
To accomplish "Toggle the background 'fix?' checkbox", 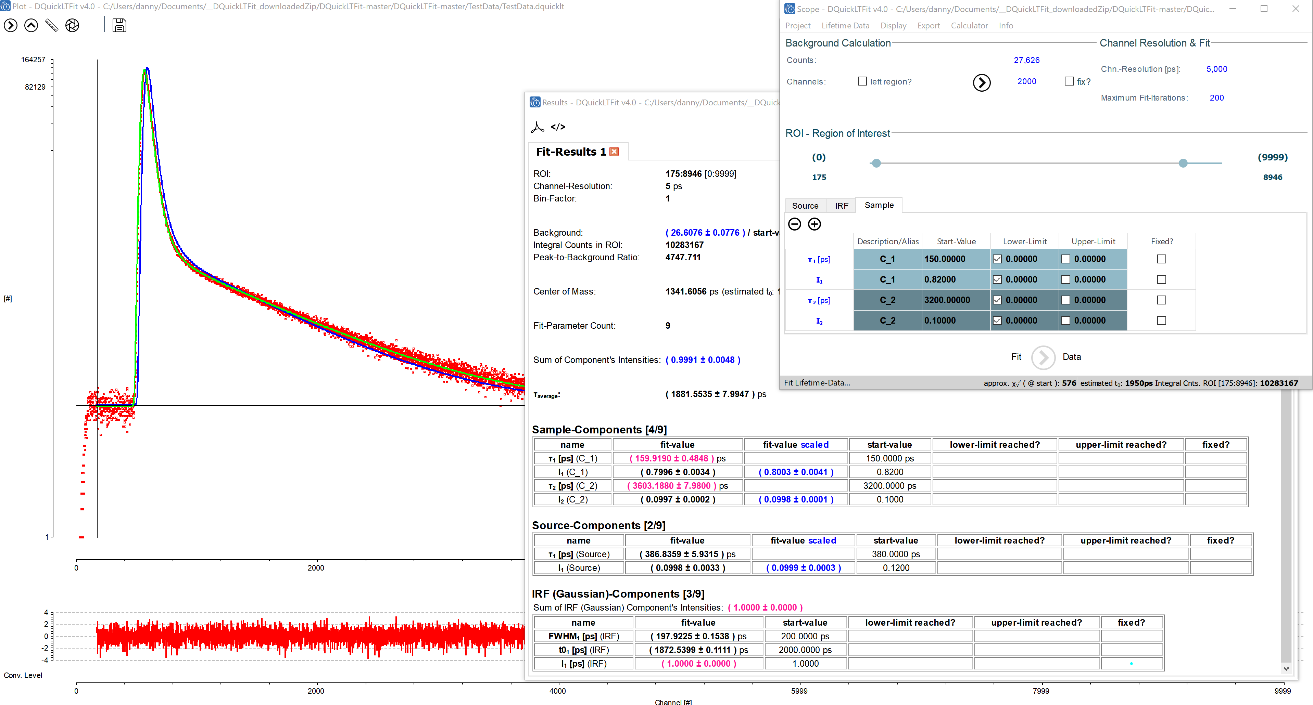I will point(1069,81).
